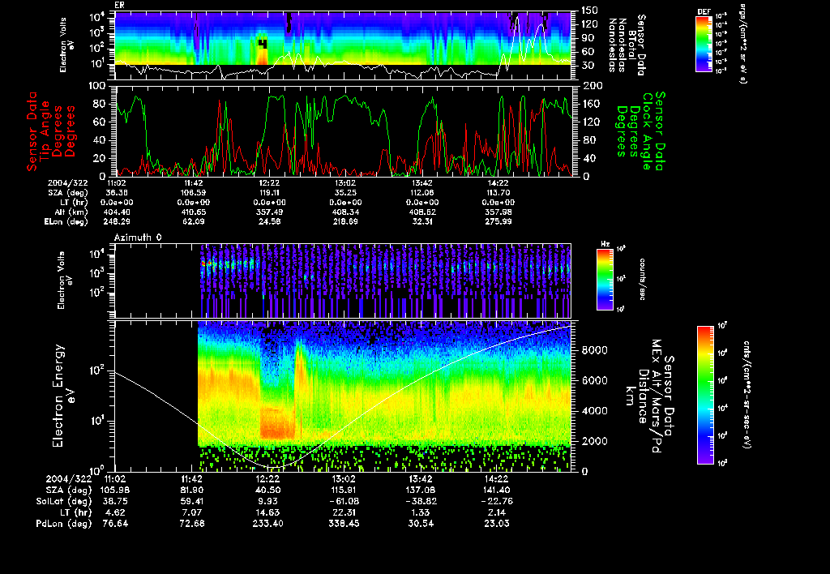
Task: Click the altitude value 404.40
Action: click(118, 212)
